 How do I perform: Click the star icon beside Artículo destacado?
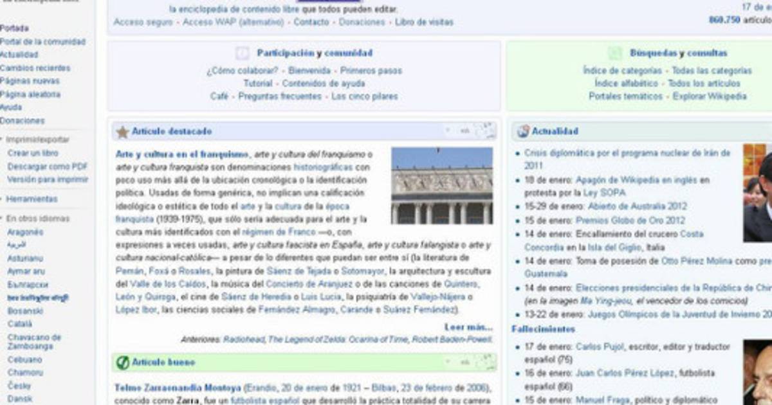(x=122, y=132)
